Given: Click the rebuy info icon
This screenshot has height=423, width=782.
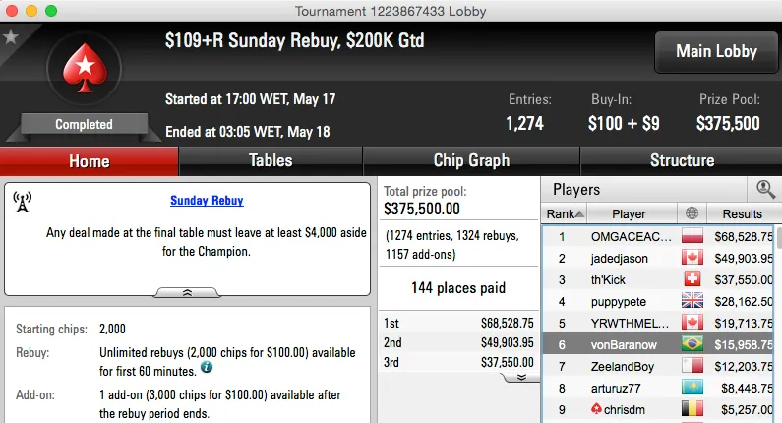Looking at the screenshot, I should tap(207, 367).
